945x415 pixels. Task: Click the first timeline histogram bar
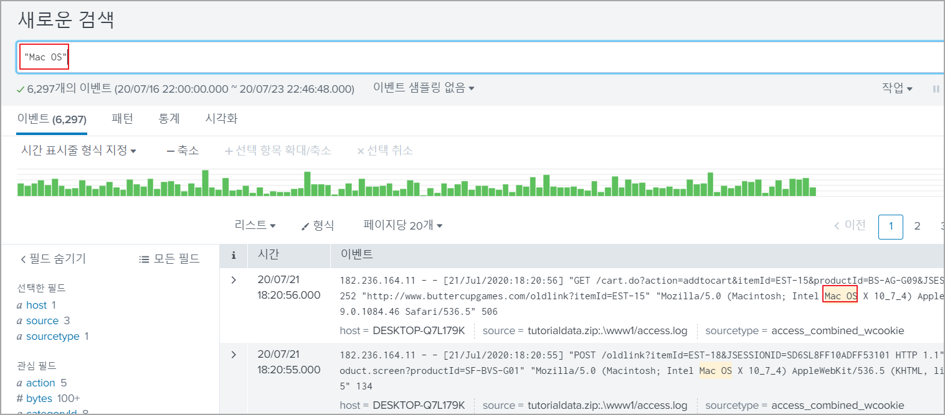pos(21,190)
